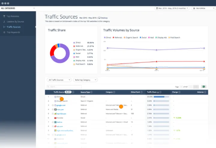This screenshot has height=148, width=216.
Task: Toggle the Direct series in chart legend
Action: coord(108,37)
